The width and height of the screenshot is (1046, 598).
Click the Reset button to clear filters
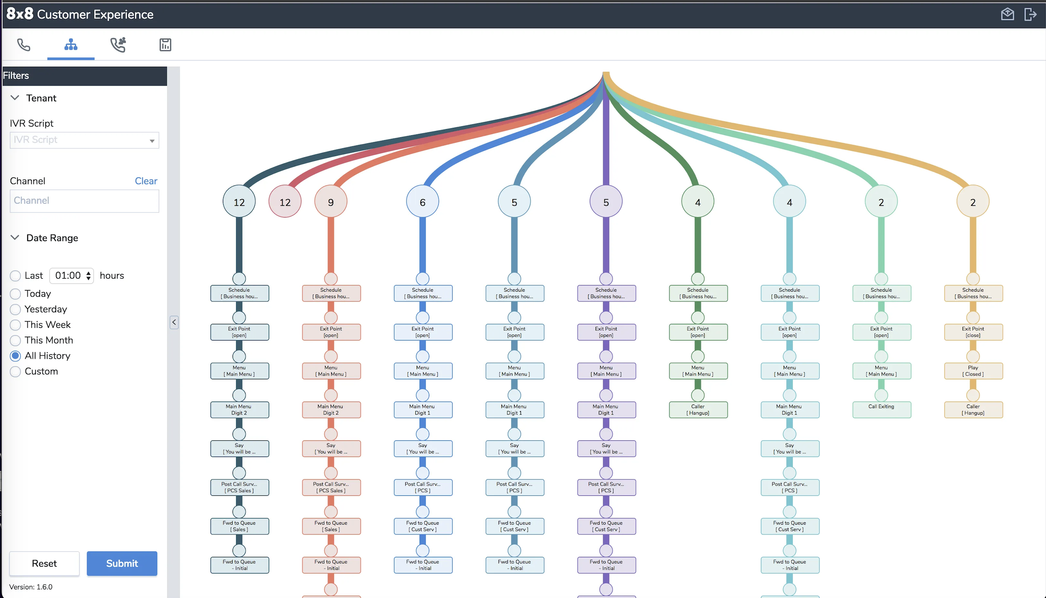(44, 563)
